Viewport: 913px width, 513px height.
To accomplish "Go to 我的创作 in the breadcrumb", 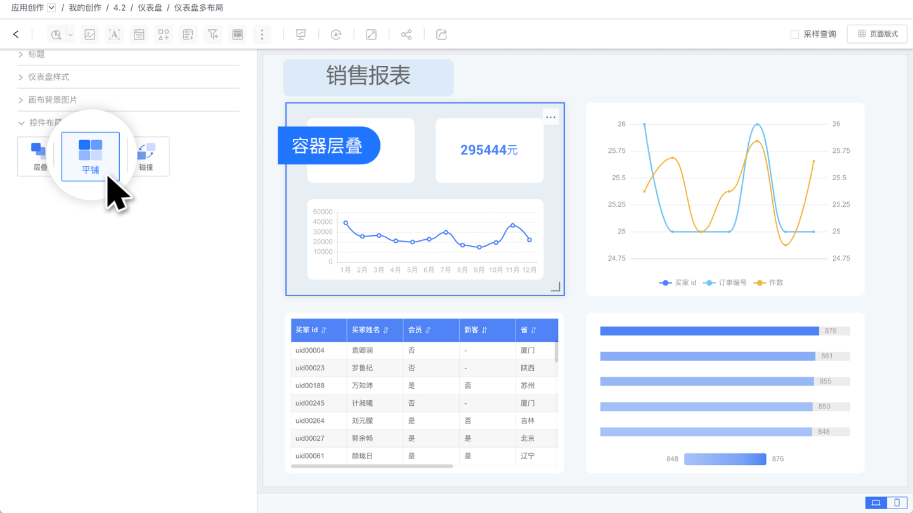I will pyautogui.click(x=85, y=8).
